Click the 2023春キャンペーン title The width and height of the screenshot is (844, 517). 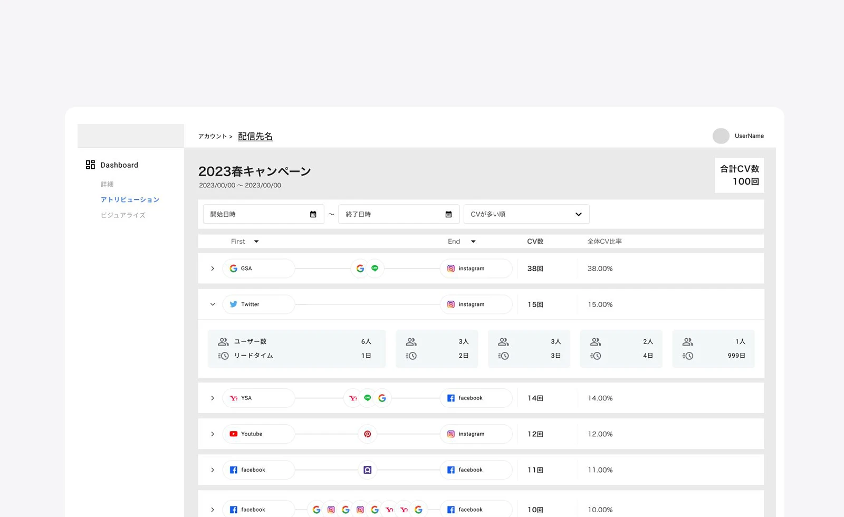(x=255, y=171)
